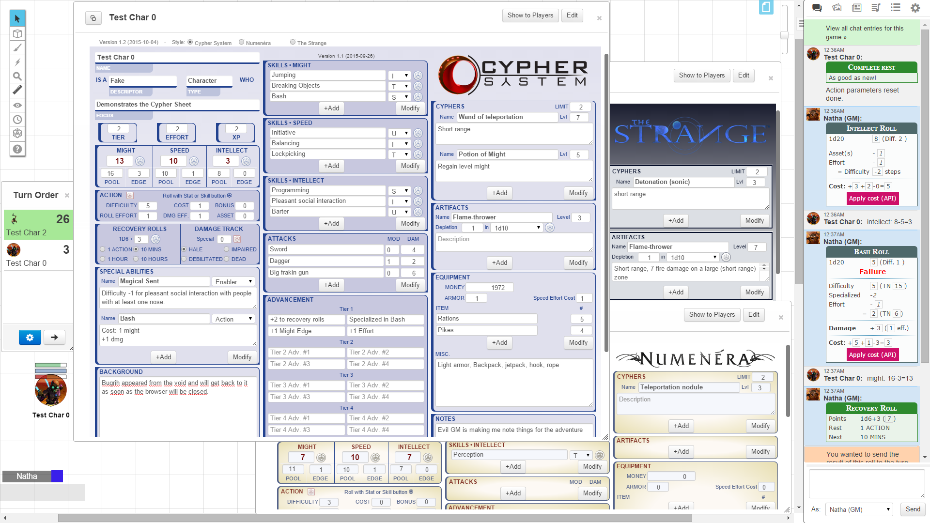Click turn order settings gear button
The width and height of the screenshot is (930, 523).
tap(30, 338)
